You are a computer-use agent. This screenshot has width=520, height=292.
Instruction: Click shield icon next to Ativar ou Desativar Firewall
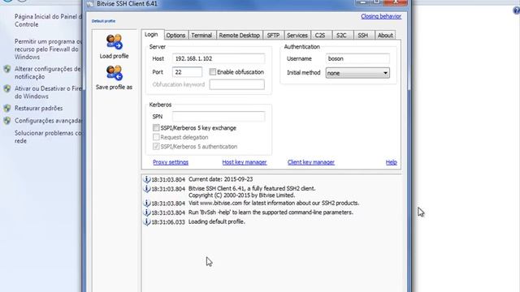[x=7, y=88]
